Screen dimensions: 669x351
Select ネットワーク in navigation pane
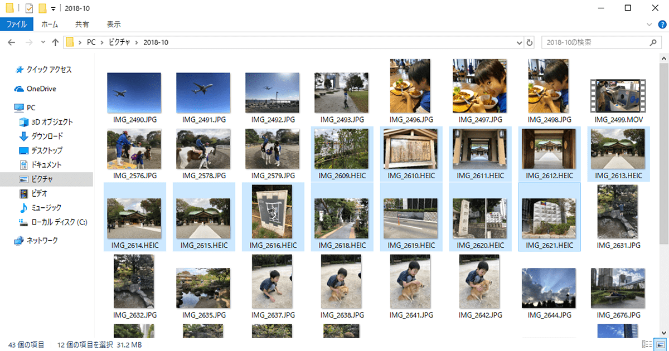(x=36, y=241)
